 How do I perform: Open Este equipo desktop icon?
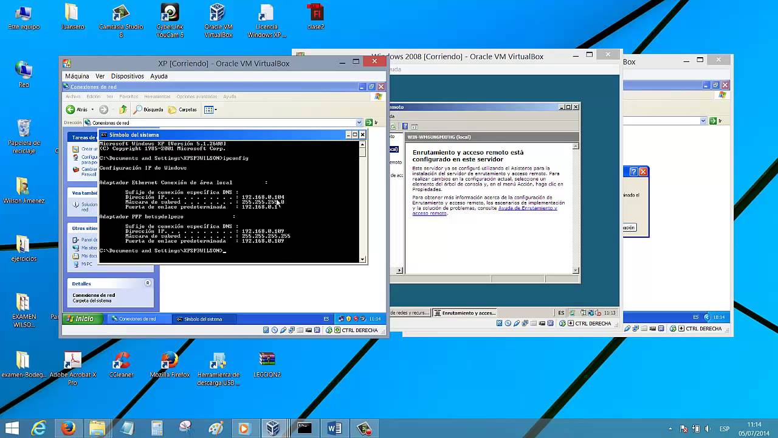coord(24,17)
